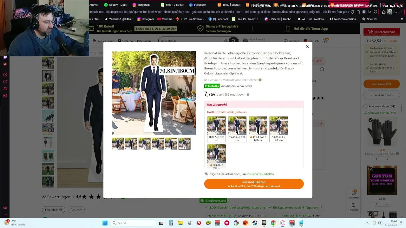
Task: Open Steam from the taskbar
Action: (255, 223)
